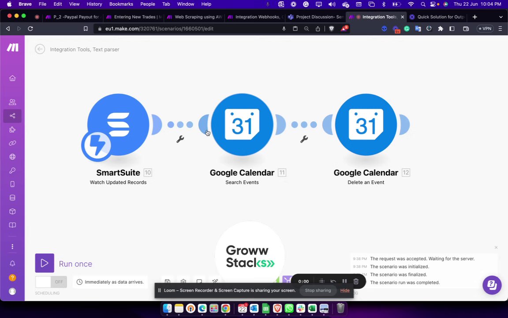Open the History menu
Viewport: 508px width, 318px height.
(x=94, y=4)
